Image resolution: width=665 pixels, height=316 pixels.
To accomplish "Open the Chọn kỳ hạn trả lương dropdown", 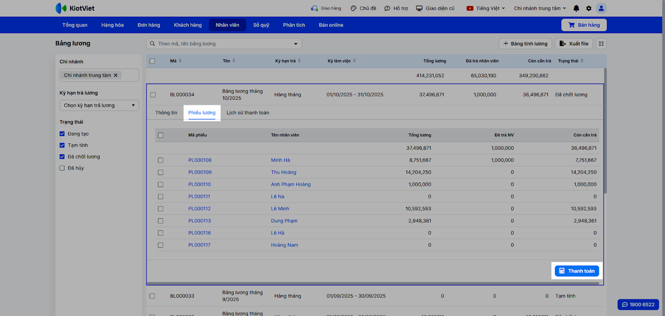I will point(99,106).
